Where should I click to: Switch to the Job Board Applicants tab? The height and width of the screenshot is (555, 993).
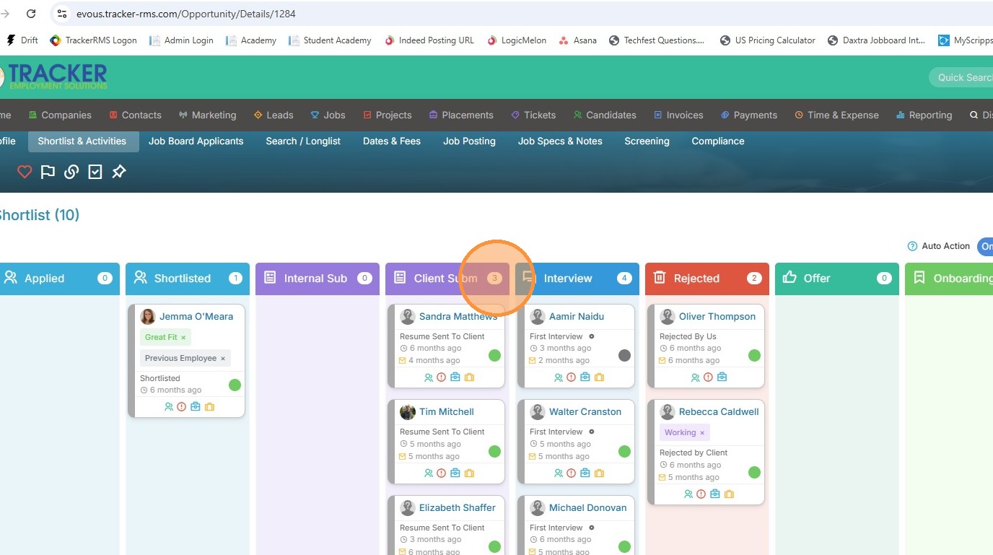[196, 141]
